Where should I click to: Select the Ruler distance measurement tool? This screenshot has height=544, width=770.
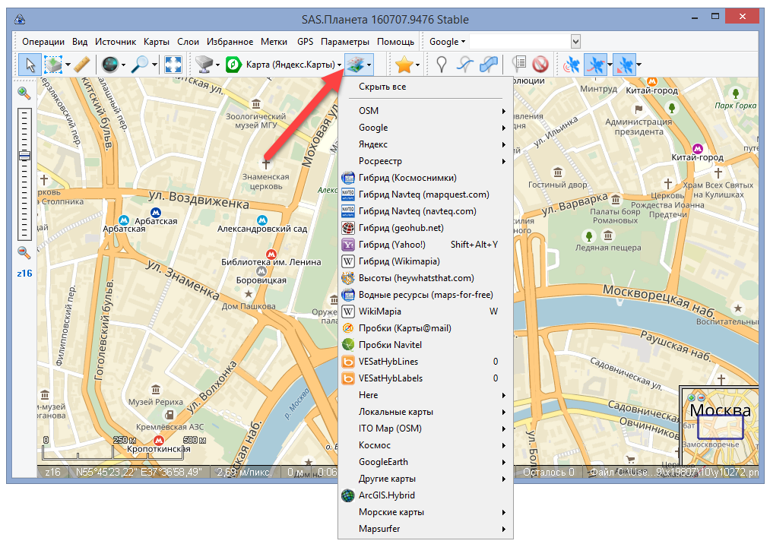pos(84,65)
